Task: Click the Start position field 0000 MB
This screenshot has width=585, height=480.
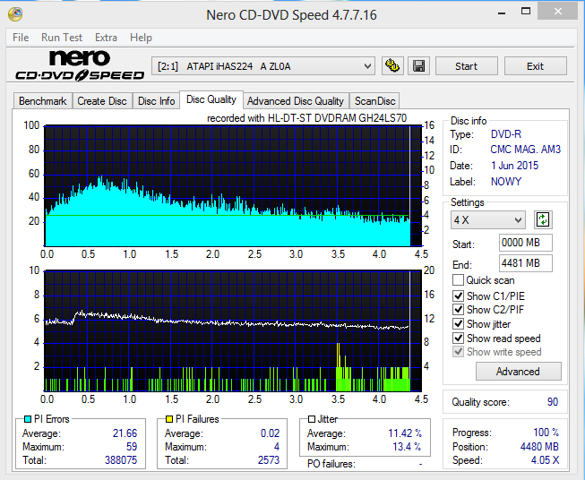Action: (x=525, y=243)
